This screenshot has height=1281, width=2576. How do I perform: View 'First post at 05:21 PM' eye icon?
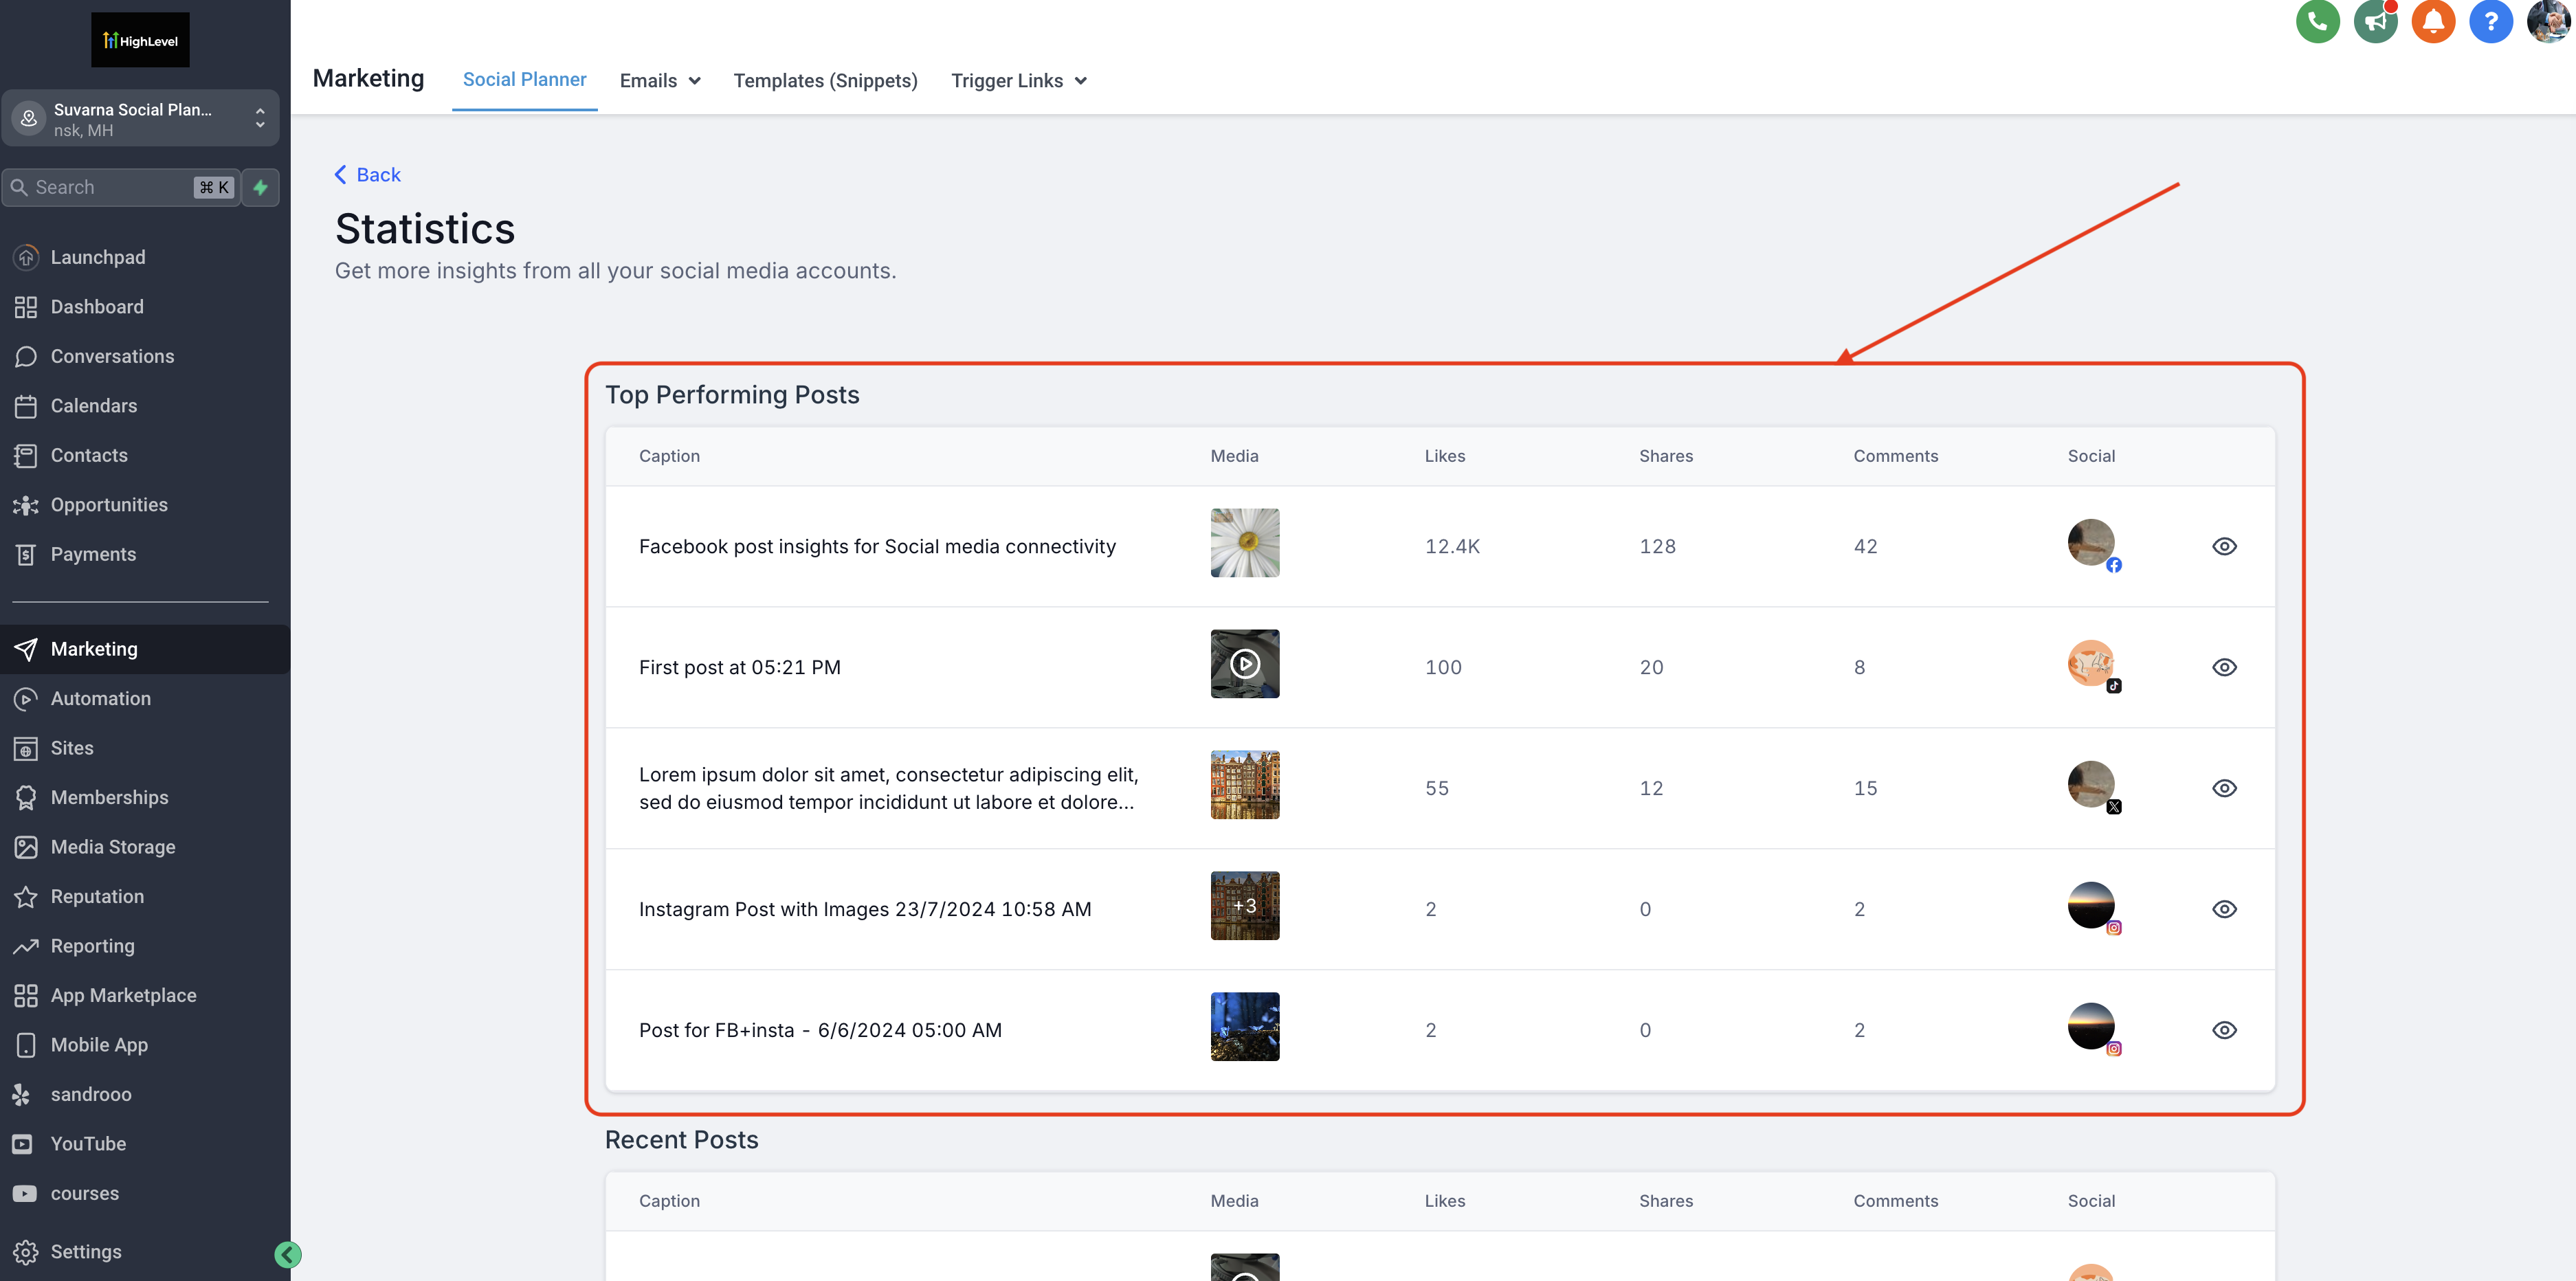click(x=2224, y=667)
